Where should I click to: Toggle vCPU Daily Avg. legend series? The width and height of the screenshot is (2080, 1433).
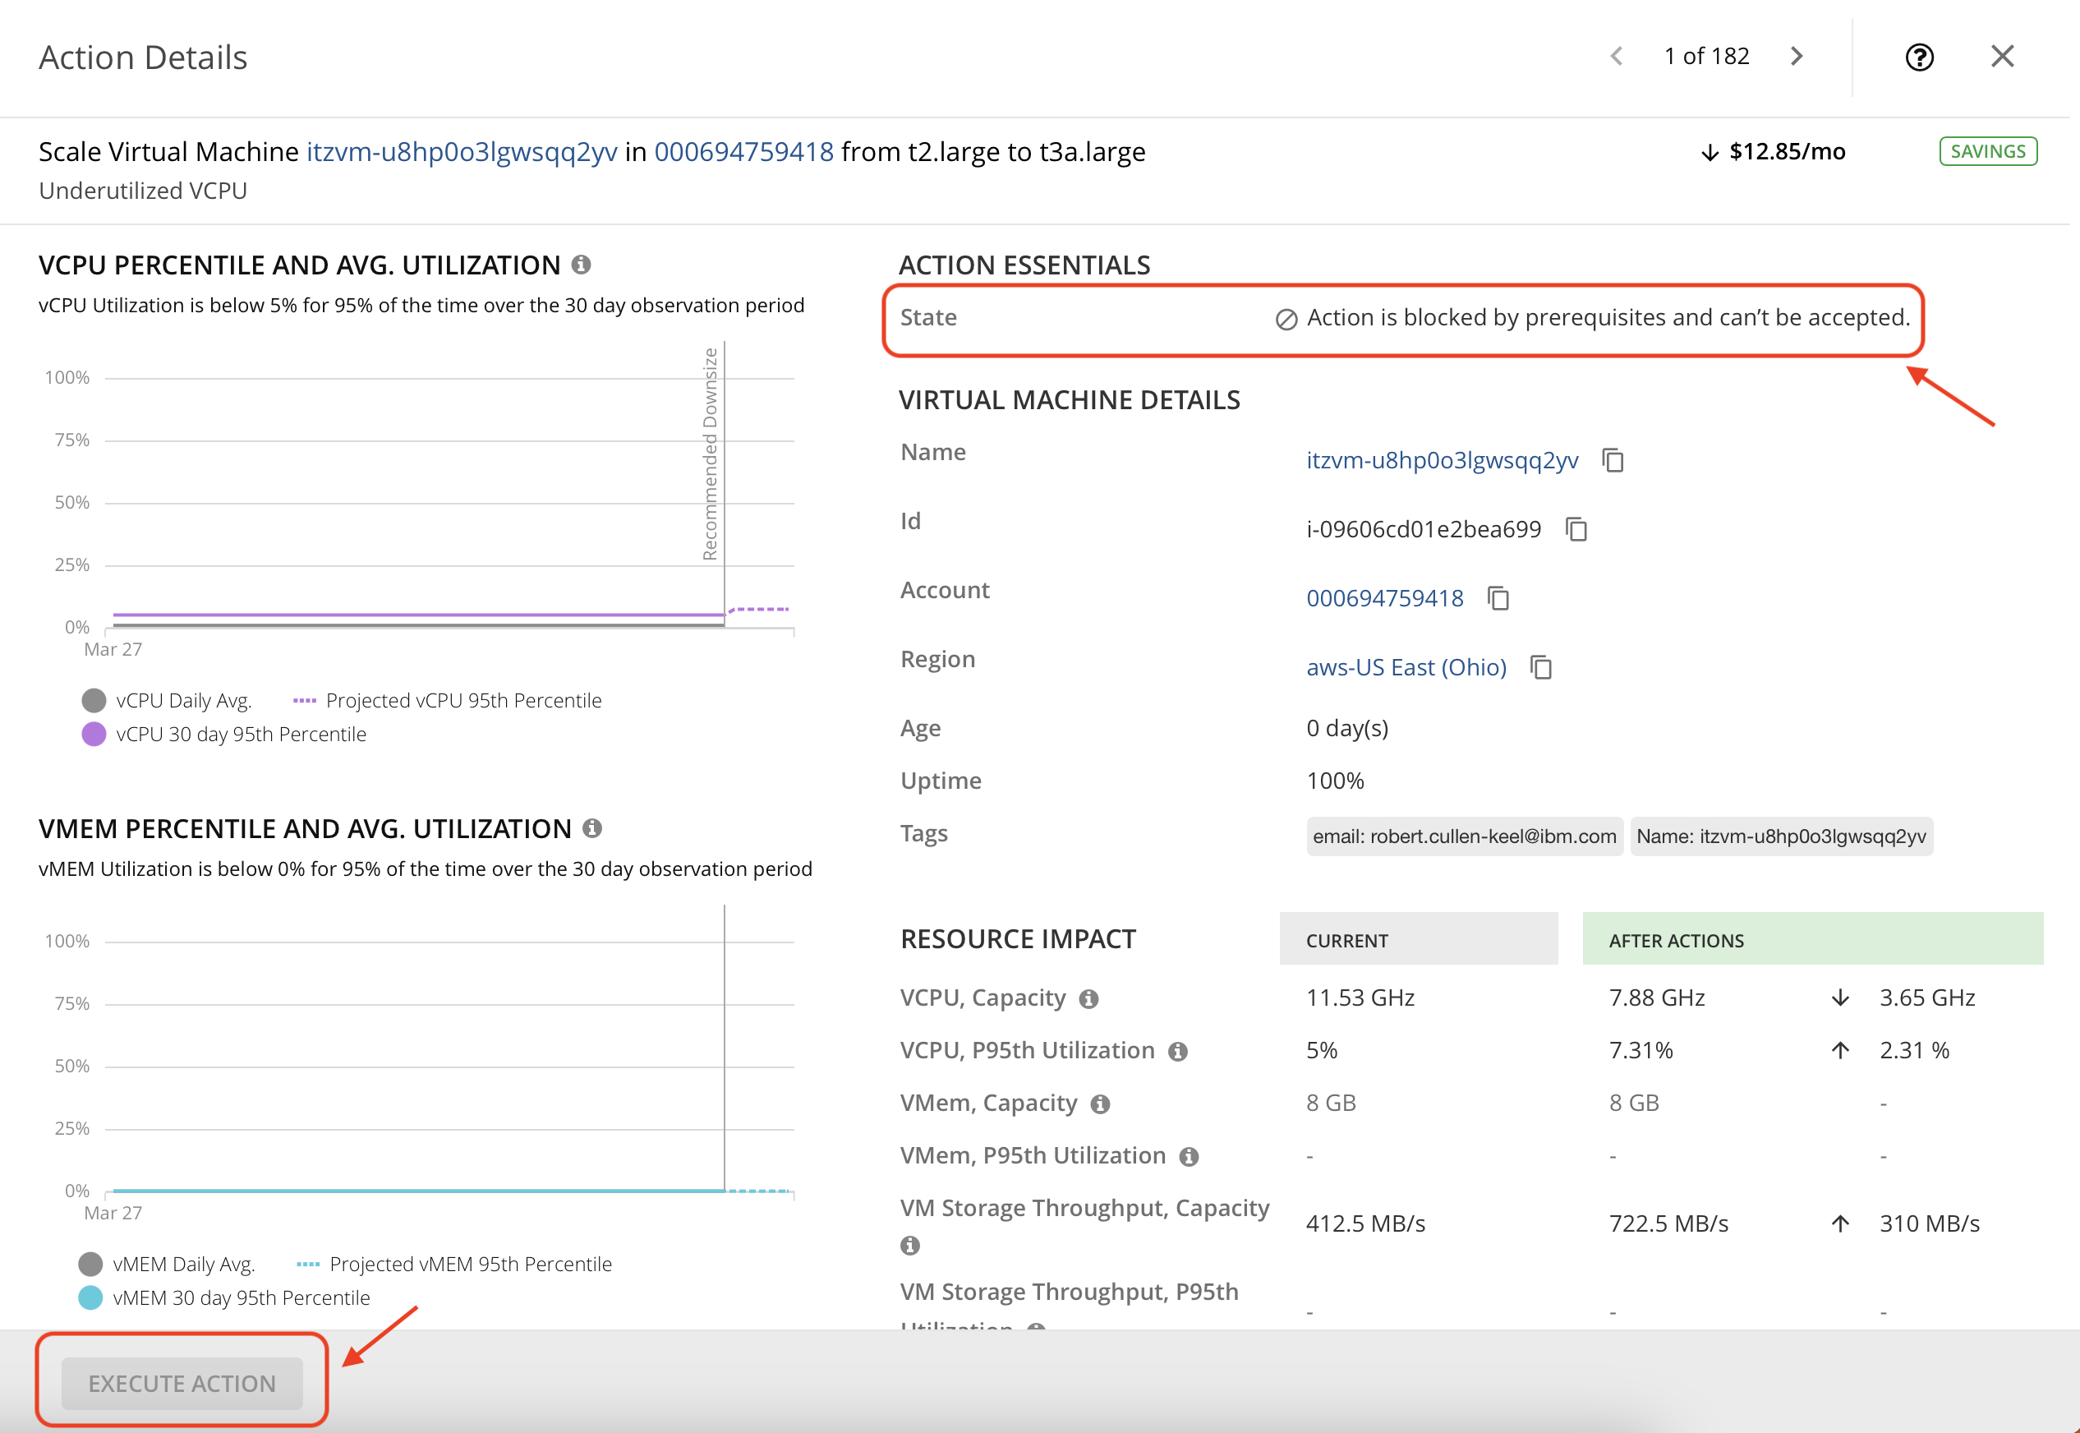[x=167, y=700]
